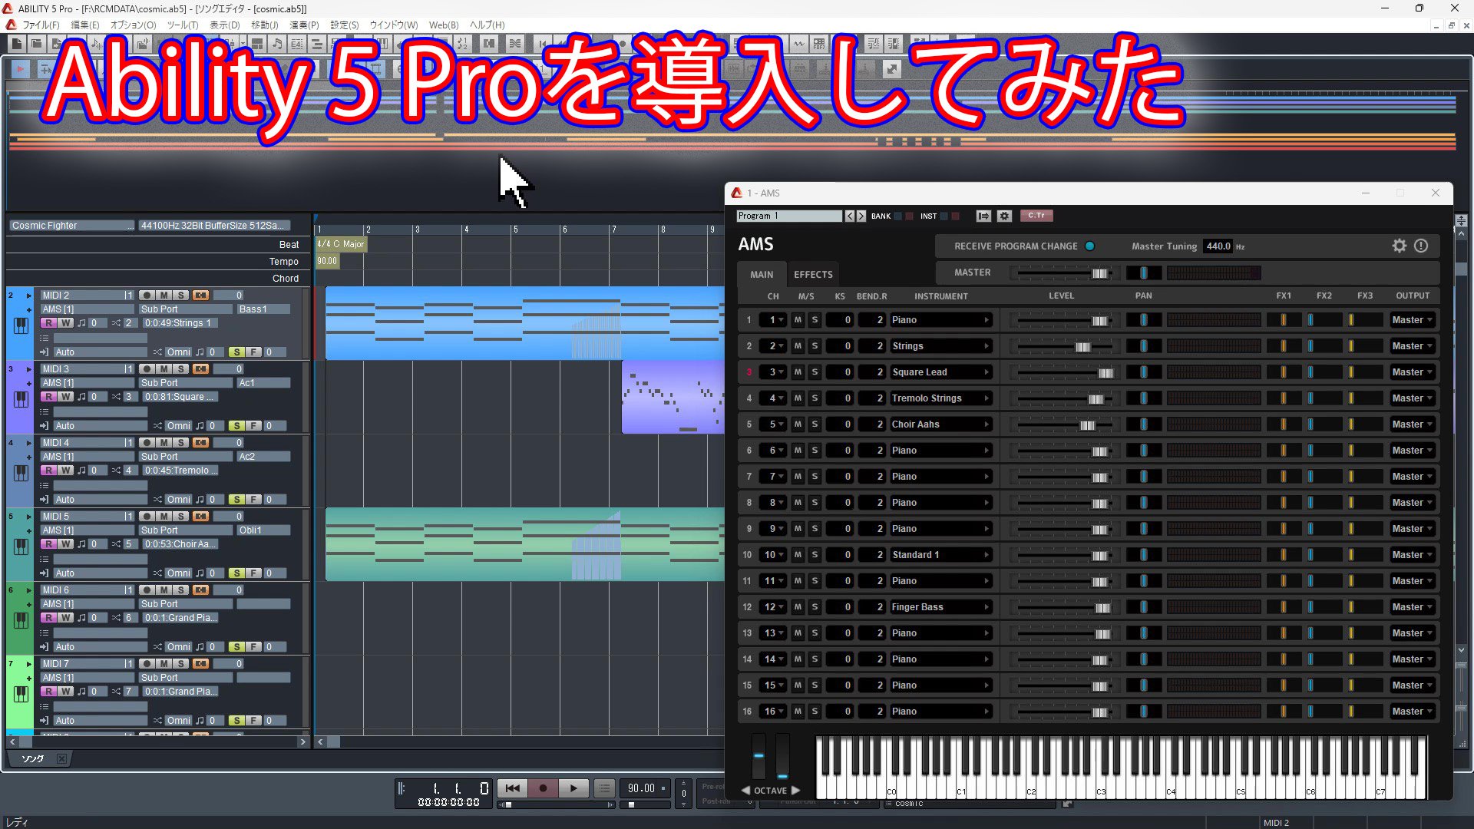
Task: Click the piano keyboard icon of MIDI 2 track
Action: tap(21, 325)
